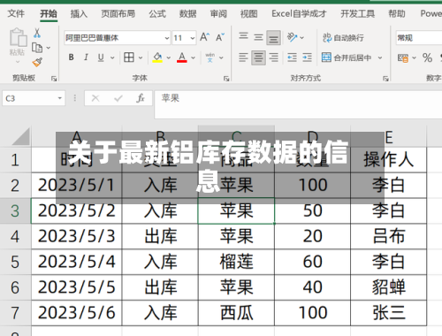This screenshot has height=336, width=442.
Task: Click cell containing 貂蝉
Action: click(389, 287)
